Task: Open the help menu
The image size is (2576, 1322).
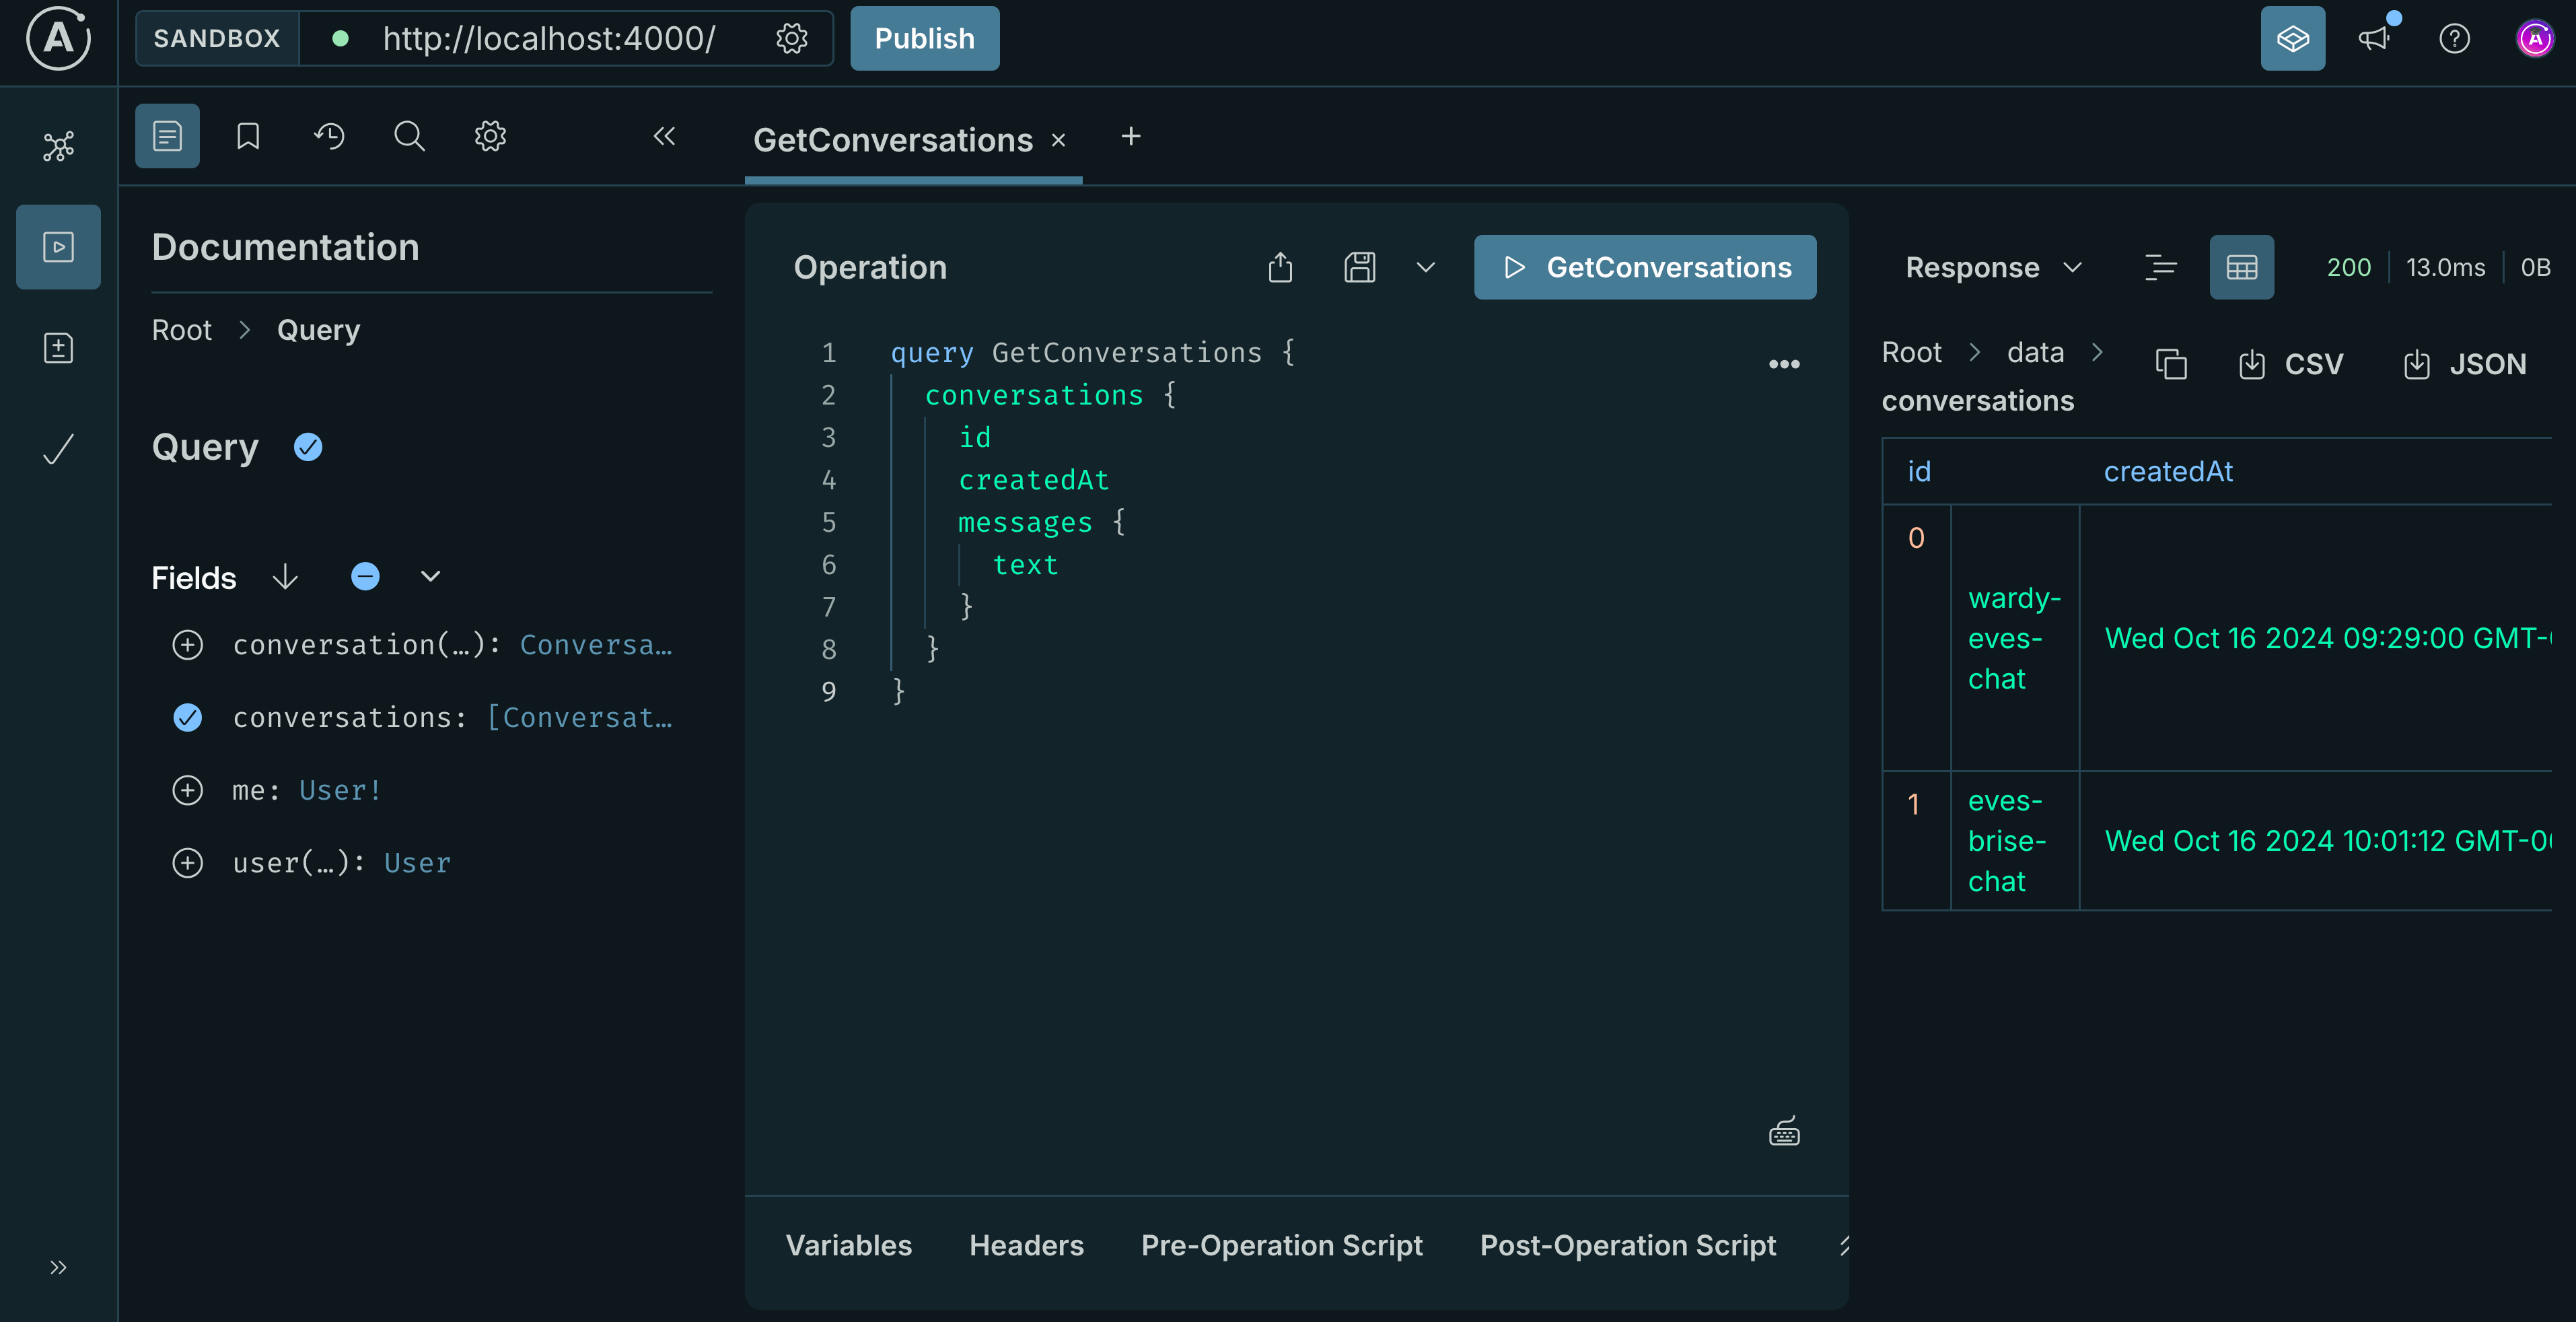Action: coord(2455,38)
